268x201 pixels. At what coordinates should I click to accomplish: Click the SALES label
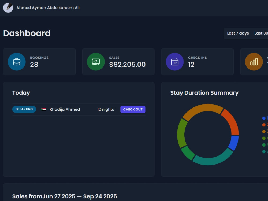[x=114, y=58]
